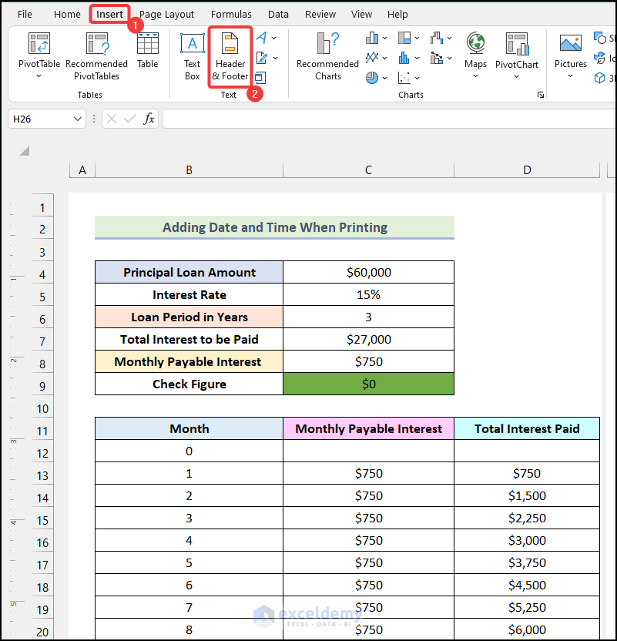Insert Pictures into the worksheet
Image resolution: width=617 pixels, height=641 pixels.
tap(570, 54)
